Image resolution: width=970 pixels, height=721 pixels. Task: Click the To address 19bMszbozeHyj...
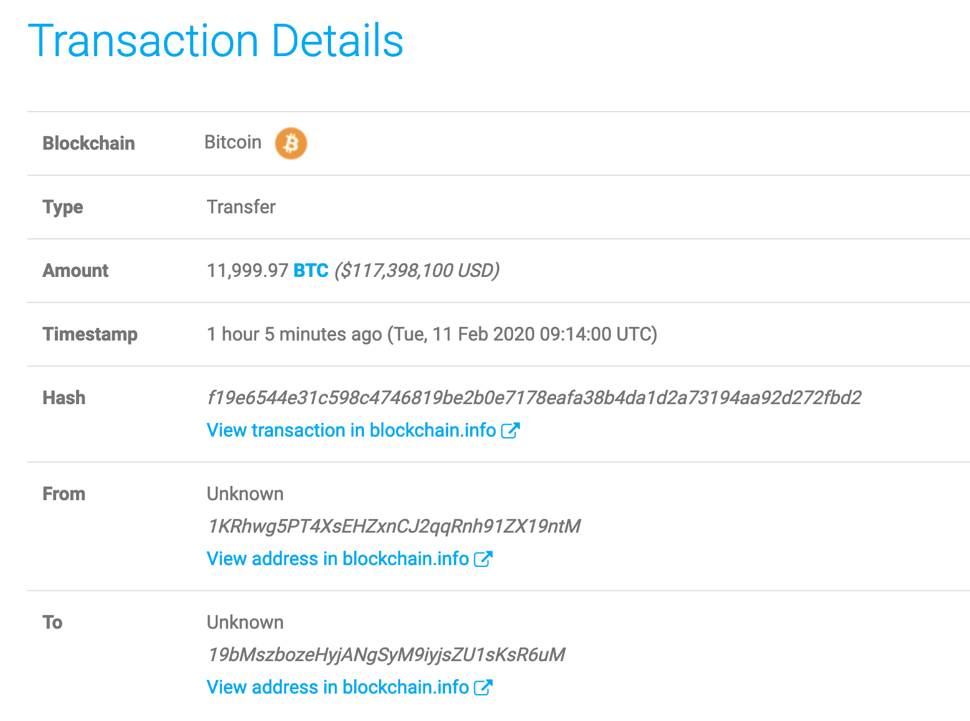tap(387, 655)
